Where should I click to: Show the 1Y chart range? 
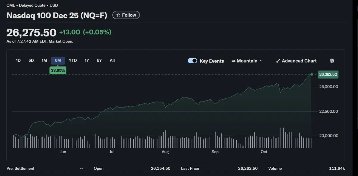point(87,60)
